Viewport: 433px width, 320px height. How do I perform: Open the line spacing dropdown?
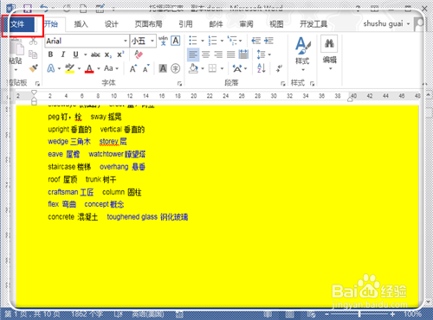pos(263,54)
